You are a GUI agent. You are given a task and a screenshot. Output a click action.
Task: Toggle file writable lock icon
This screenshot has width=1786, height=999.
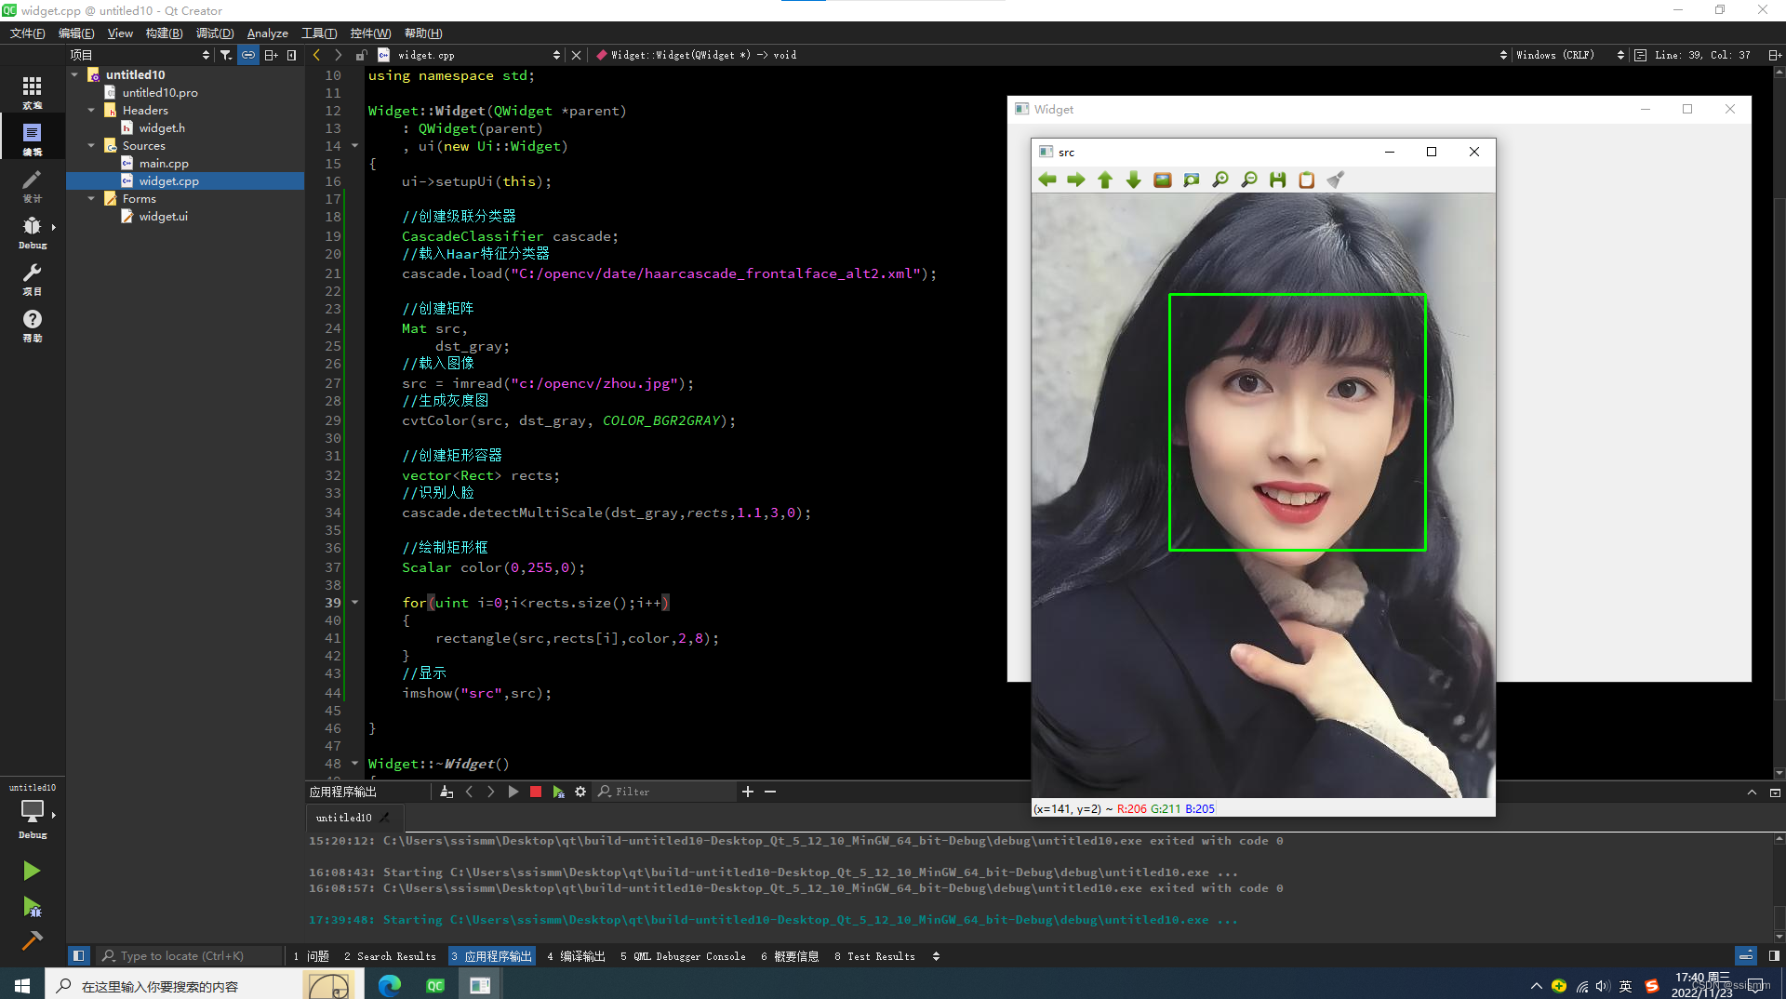click(x=361, y=55)
